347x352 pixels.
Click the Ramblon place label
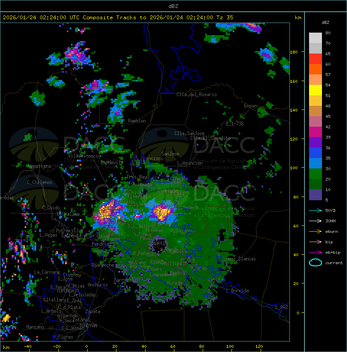click(x=137, y=121)
